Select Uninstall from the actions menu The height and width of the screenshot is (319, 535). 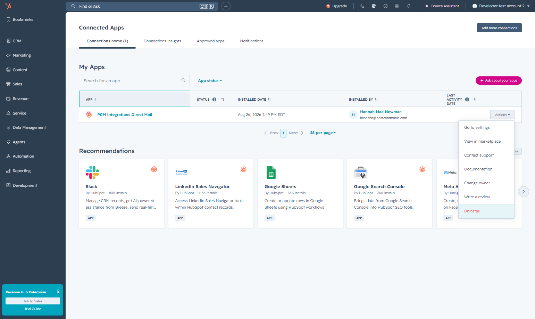(486, 211)
